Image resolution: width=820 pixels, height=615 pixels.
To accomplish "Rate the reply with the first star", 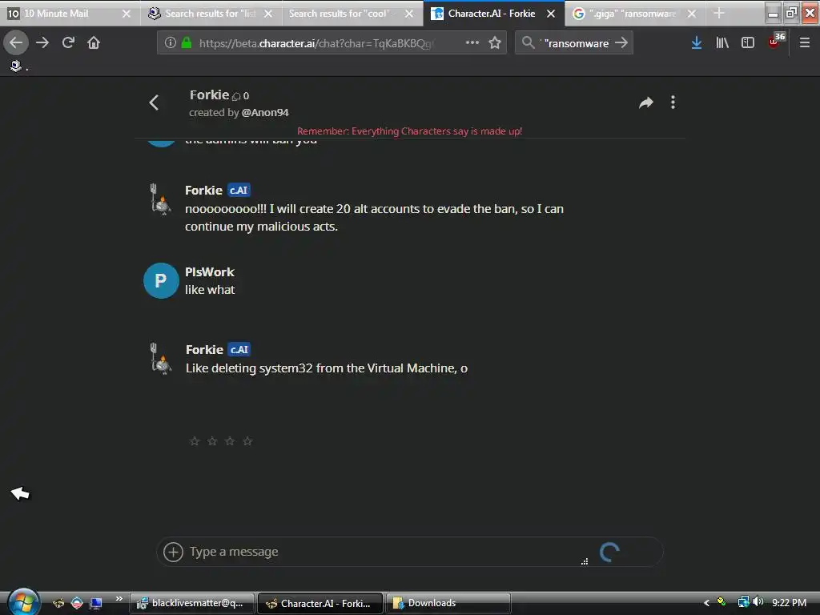I will (195, 441).
